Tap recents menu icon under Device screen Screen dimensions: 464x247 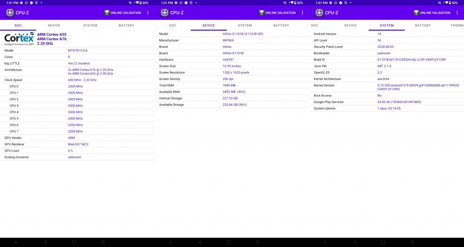pyautogui.click(x=258, y=242)
